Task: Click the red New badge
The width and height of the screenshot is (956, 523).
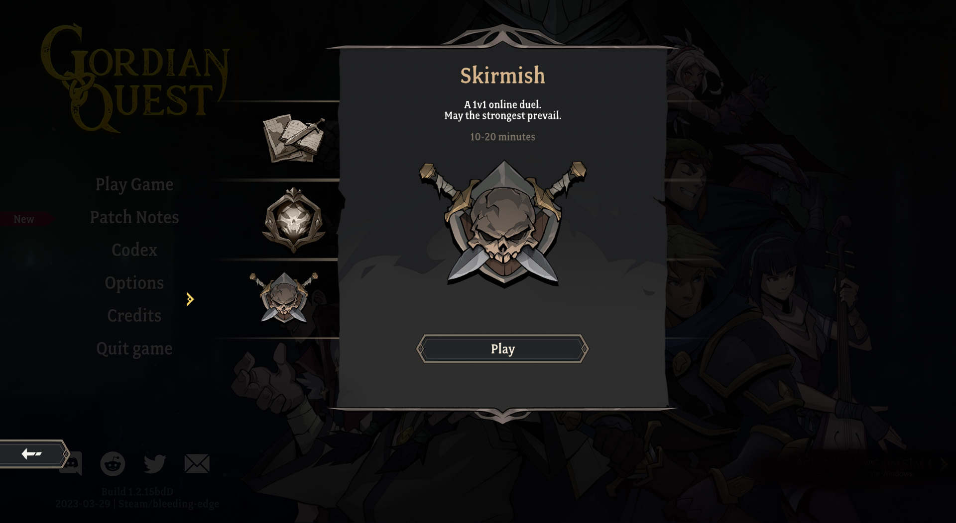Action: [x=25, y=219]
